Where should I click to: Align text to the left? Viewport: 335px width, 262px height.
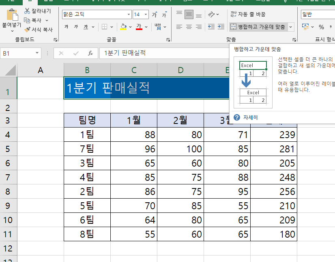179,27
